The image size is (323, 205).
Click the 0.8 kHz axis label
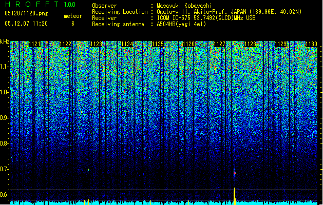coord(4,143)
